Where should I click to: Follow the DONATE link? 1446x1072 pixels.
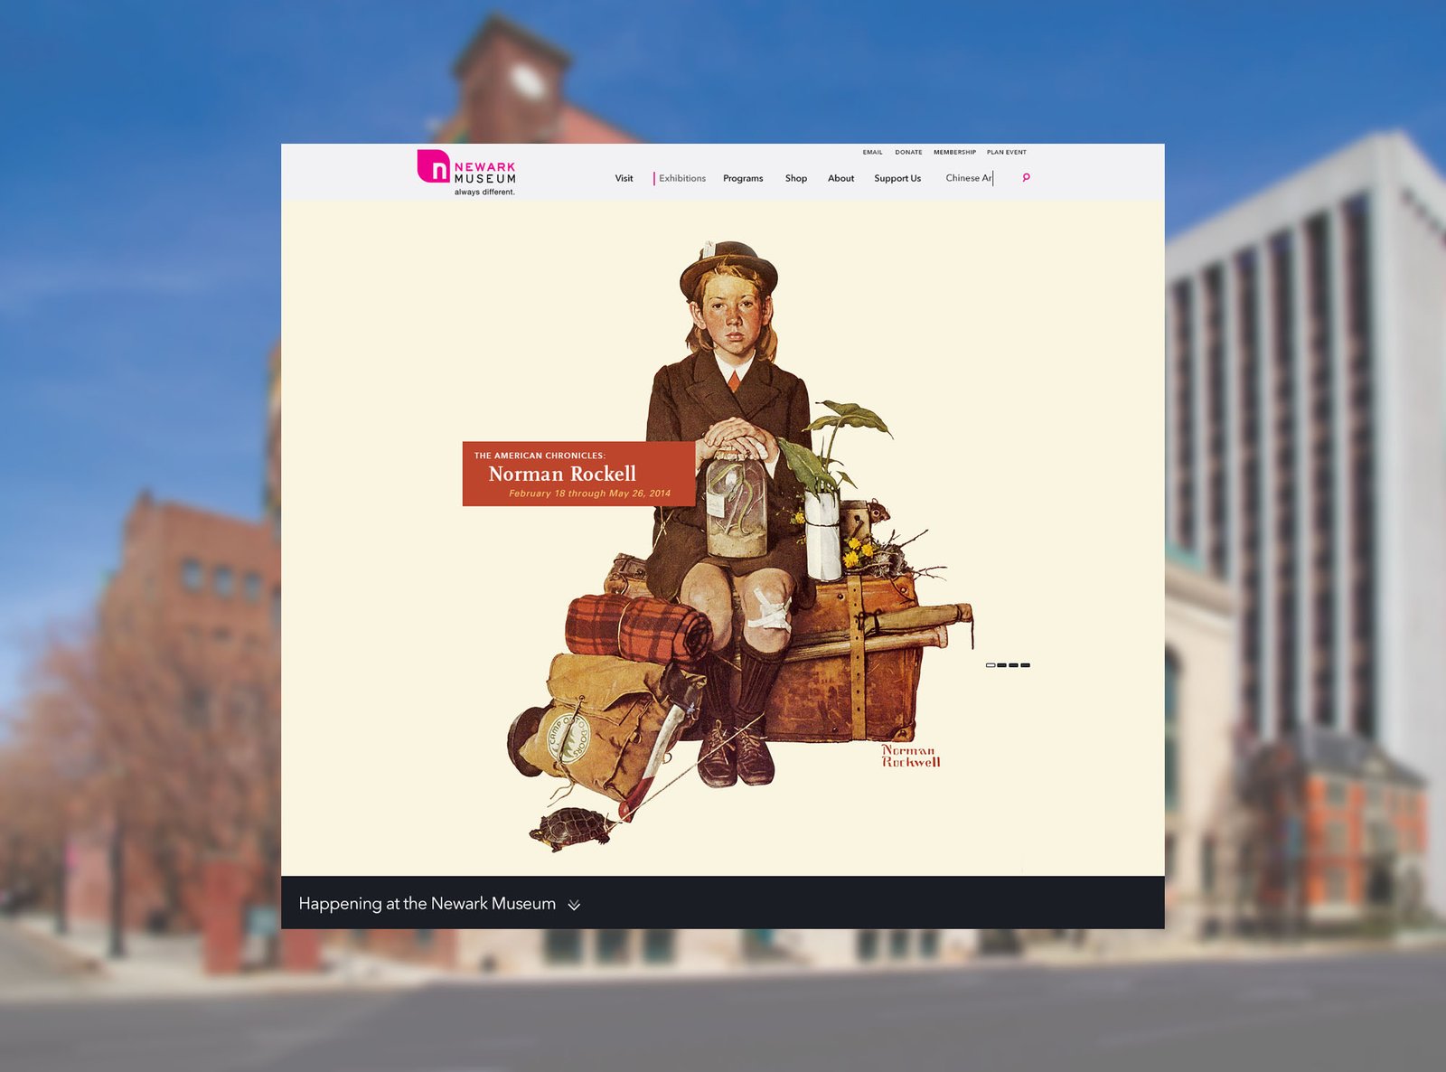pos(908,152)
